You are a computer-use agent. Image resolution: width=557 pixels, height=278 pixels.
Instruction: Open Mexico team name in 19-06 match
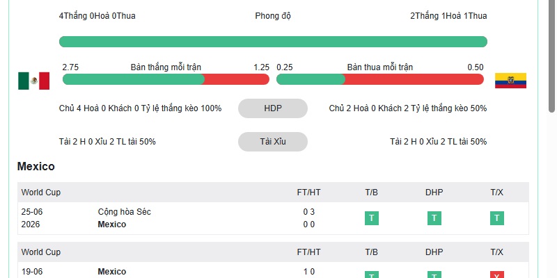[112, 271]
